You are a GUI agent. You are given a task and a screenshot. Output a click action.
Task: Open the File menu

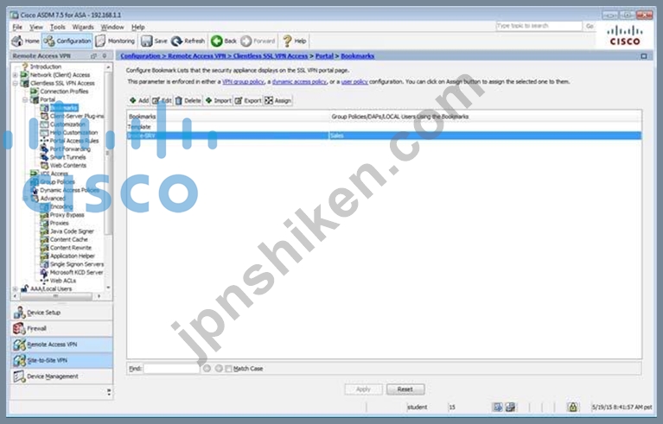pyautogui.click(x=17, y=27)
